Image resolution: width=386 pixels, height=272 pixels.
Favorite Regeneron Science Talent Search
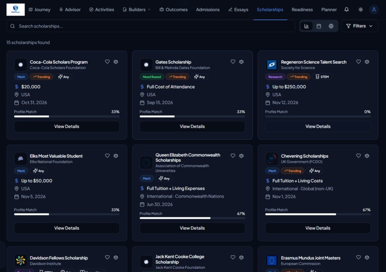tap(358, 62)
